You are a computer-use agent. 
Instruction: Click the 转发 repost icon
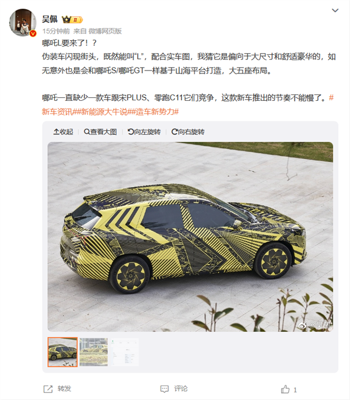(48, 389)
